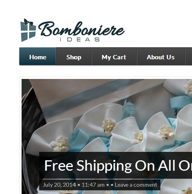Click the IDEAS subtitle under the logo
The height and width of the screenshot is (194, 192).
80,39
